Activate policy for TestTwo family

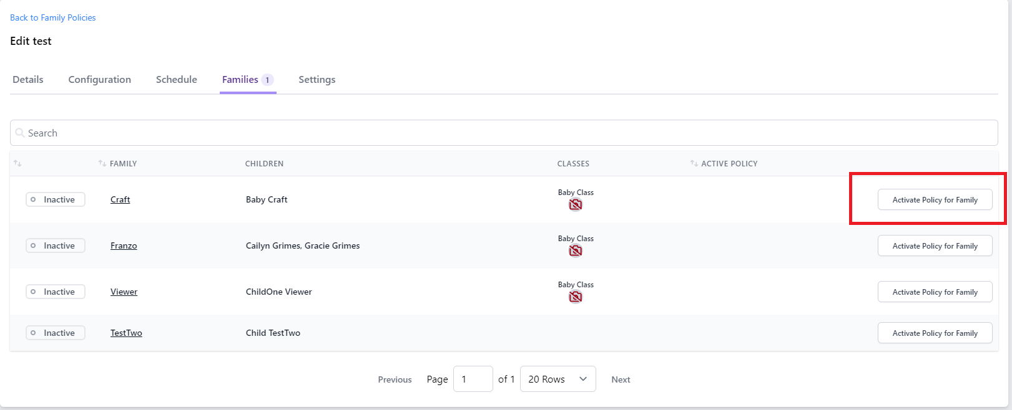[935, 333]
